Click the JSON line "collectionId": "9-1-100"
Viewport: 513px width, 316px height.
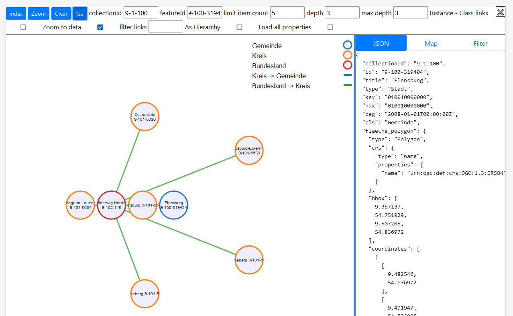pyautogui.click(x=404, y=63)
